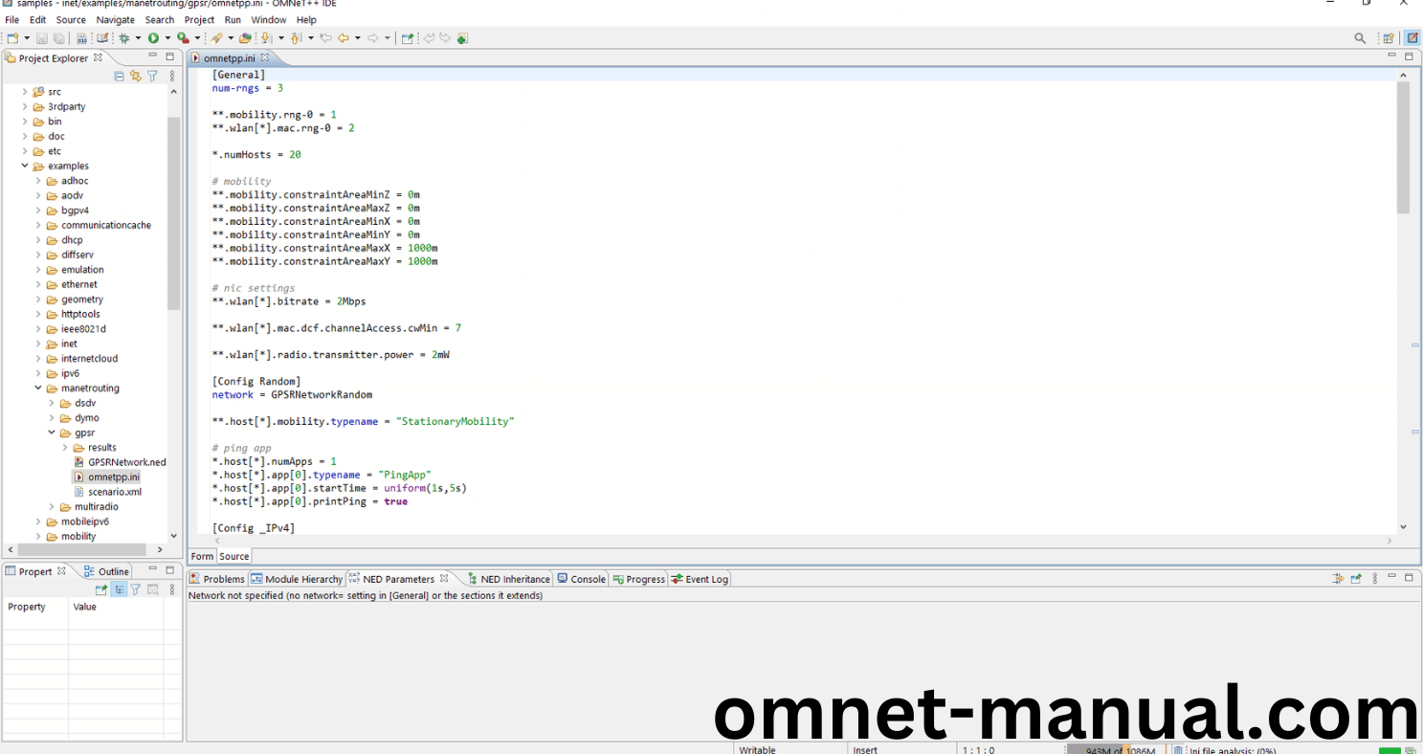Minimize the Project Explorer panel

[154, 56]
